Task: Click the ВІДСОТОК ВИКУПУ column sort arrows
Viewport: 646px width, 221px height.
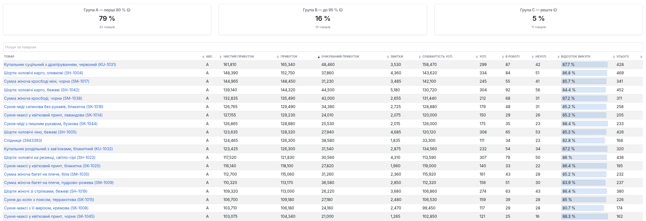Action: point(614,57)
